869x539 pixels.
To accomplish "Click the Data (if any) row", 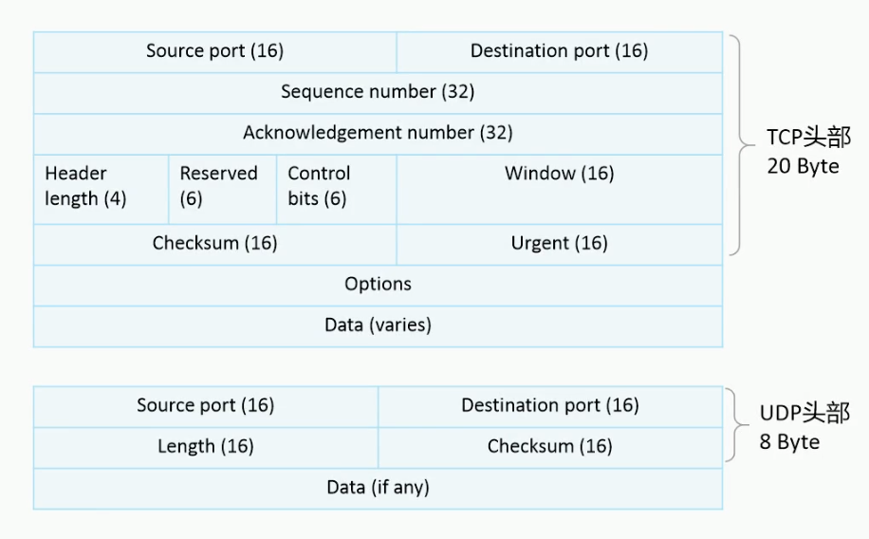I will point(378,489).
